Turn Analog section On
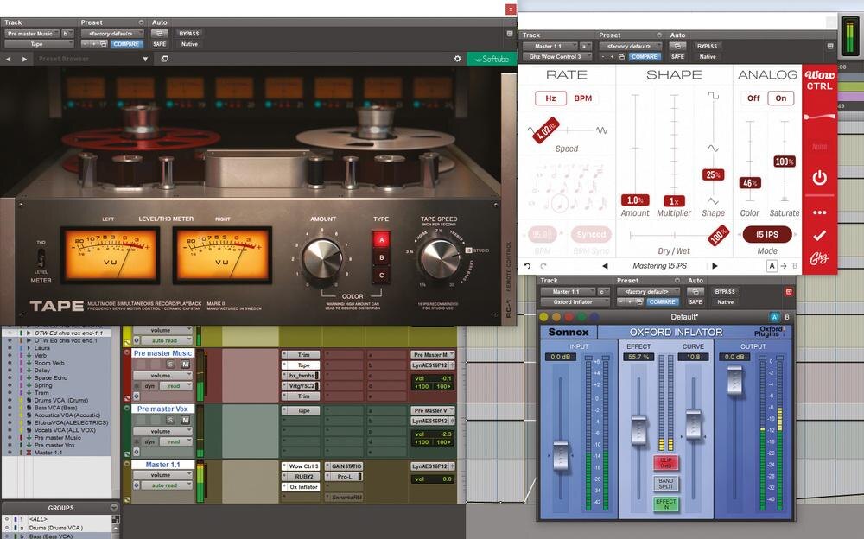 tap(781, 98)
